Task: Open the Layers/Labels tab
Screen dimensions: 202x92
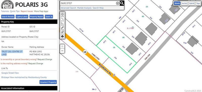Action: tap(22, 17)
